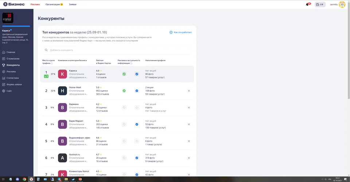Click "156 товаров (услуг)" in Варм Маркет row
The height and width of the screenshot is (182, 350).
155,128
